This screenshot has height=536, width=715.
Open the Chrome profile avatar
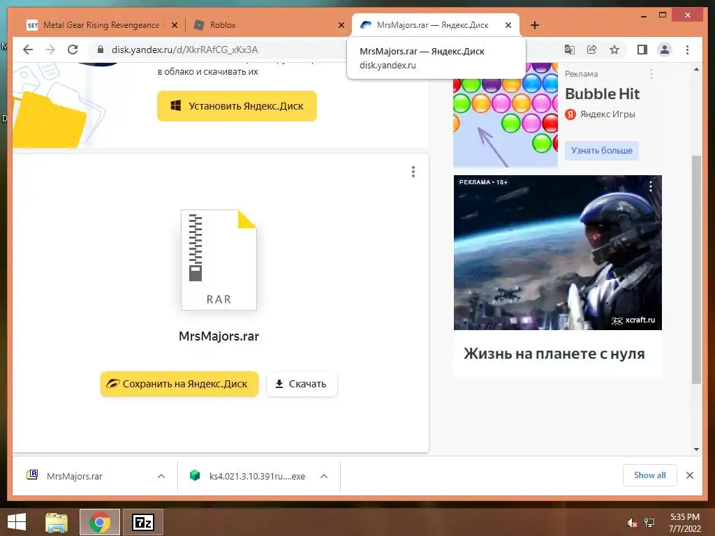pyautogui.click(x=665, y=50)
